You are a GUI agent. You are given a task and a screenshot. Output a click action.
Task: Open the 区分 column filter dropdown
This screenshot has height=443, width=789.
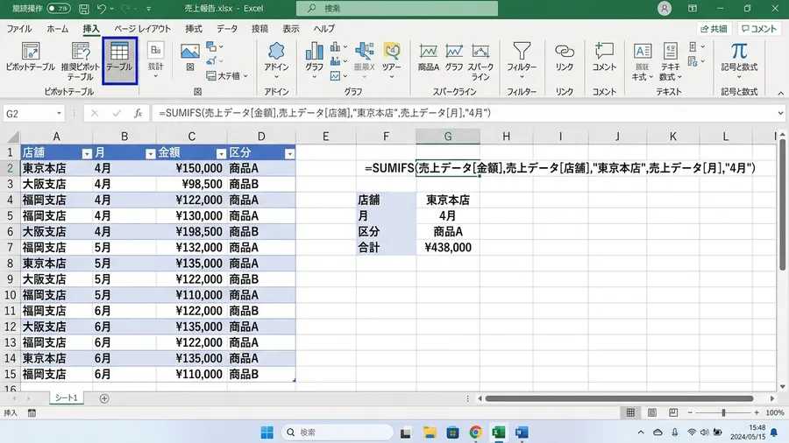click(289, 154)
